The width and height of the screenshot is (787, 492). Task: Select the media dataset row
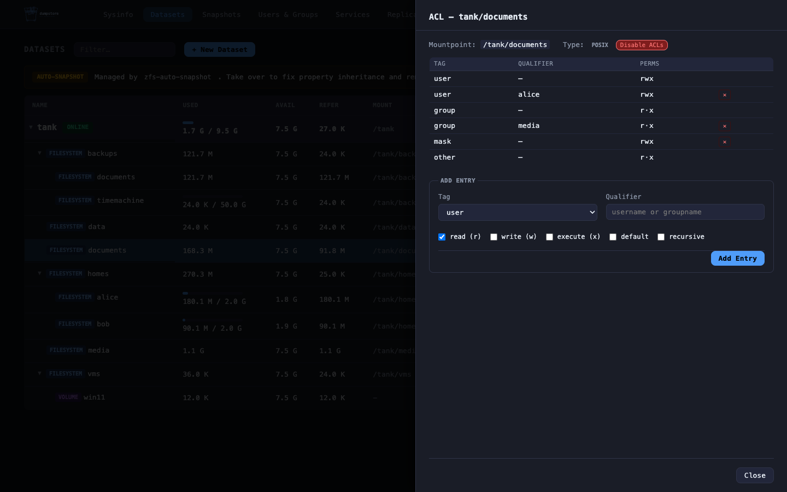pyautogui.click(x=220, y=350)
